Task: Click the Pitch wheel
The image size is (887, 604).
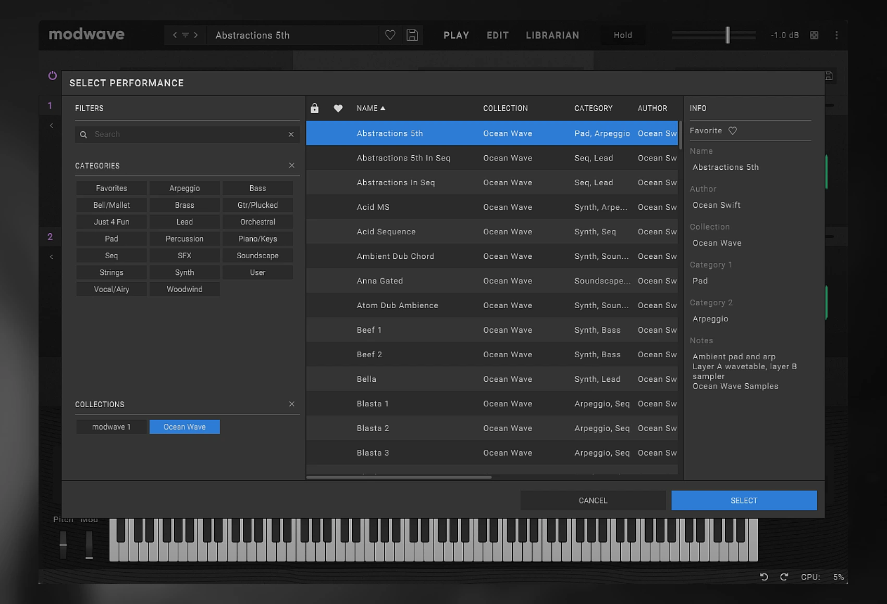Action: [x=63, y=545]
